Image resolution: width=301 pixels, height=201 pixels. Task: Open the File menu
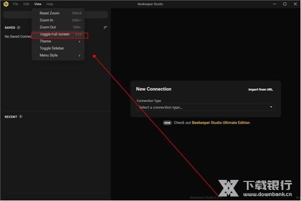16,4
